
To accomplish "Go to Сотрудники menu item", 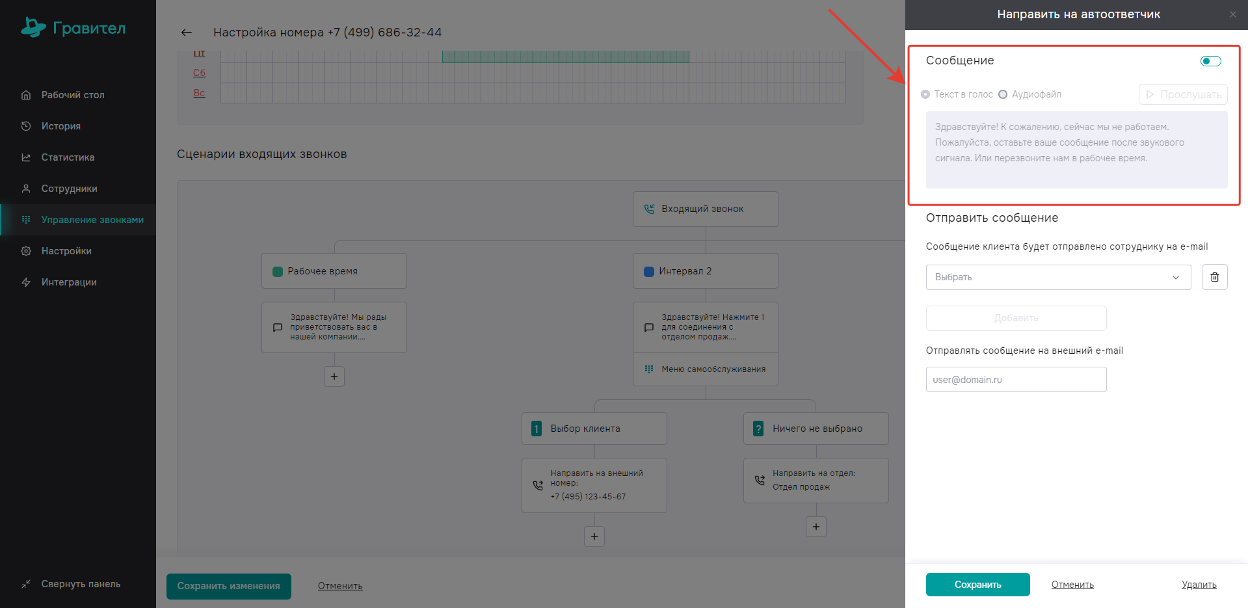I will coord(69,189).
